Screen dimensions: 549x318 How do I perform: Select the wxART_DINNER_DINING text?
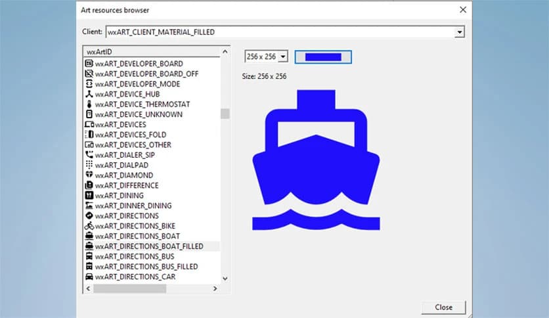[x=133, y=206]
